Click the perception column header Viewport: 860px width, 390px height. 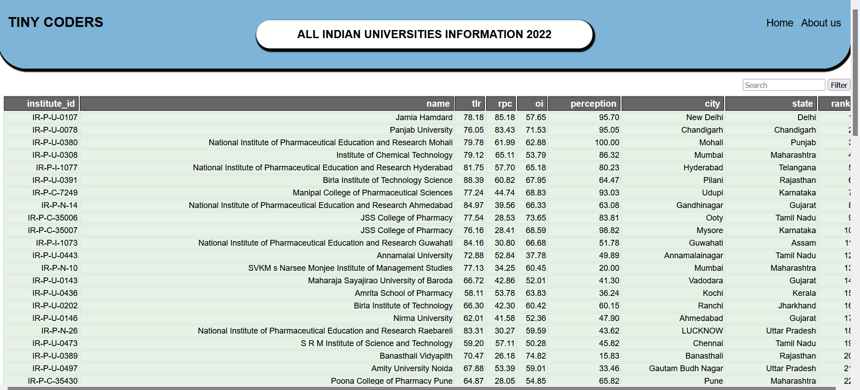coord(584,104)
